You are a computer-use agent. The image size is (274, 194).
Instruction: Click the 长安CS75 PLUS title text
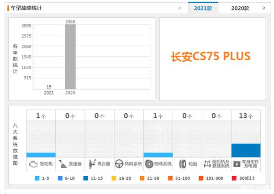(211, 56)
